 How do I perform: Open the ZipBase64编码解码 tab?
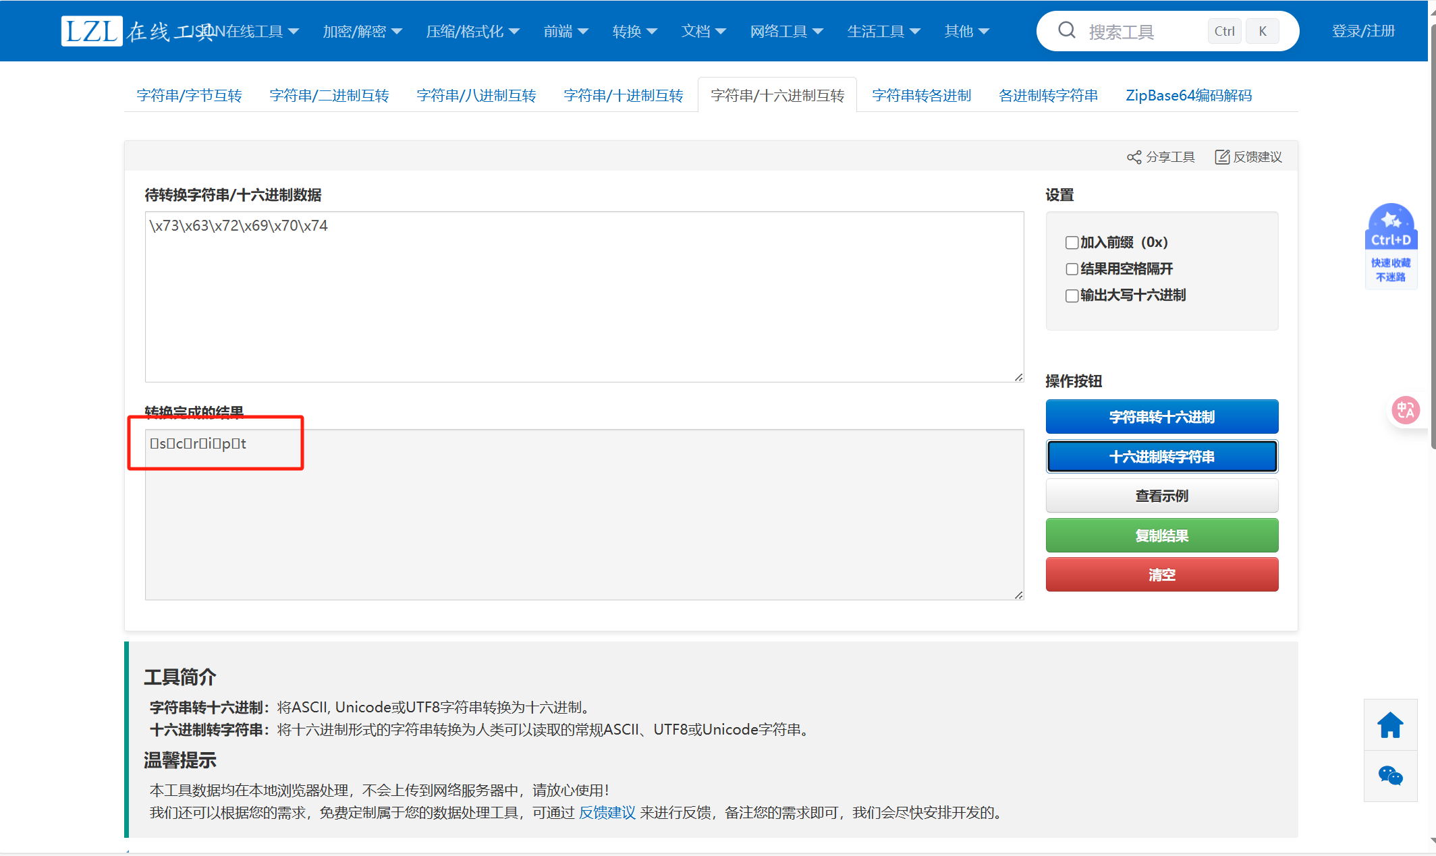[1188, 96]
